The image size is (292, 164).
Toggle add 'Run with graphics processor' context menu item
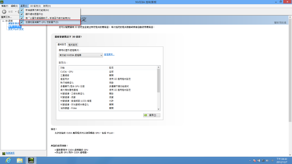point(50,18)
